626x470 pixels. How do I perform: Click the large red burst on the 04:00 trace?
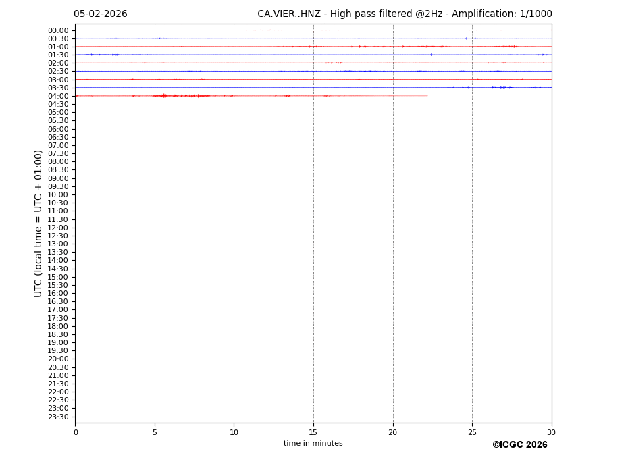(163, 96)
